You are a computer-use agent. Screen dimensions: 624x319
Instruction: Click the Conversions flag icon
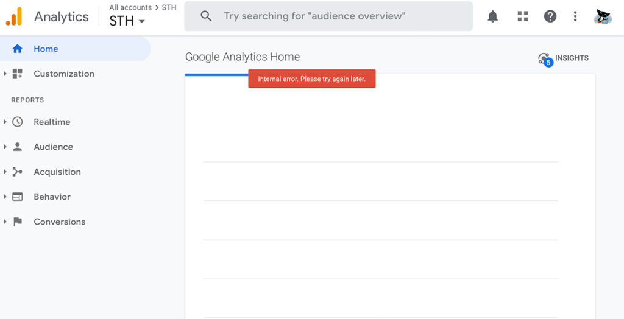(x=18, y=222)
